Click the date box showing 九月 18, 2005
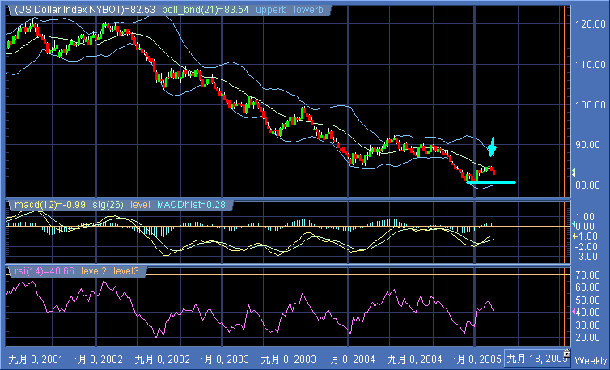 click(x=534, y=358)
